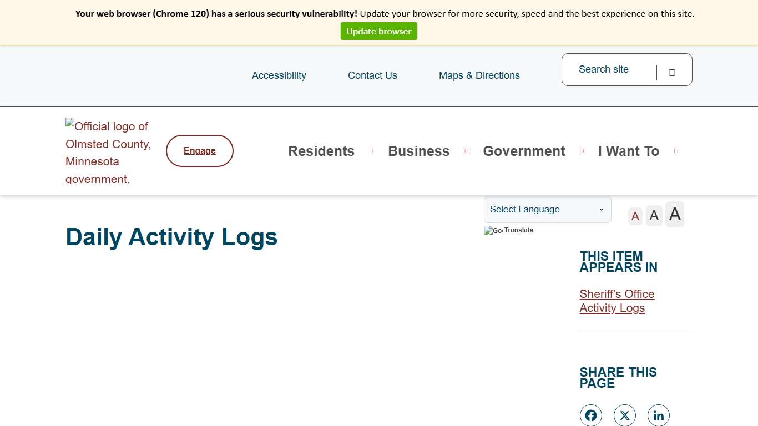Image resolution: width=758 pixels, height=426 pixels.
Task: Expand the I Want To dropdown
Action: click(x=628, y=151)
